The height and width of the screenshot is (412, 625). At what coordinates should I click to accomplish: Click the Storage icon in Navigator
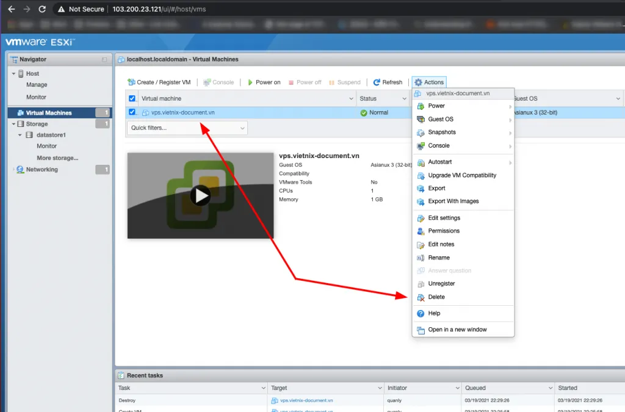(21, 124)
